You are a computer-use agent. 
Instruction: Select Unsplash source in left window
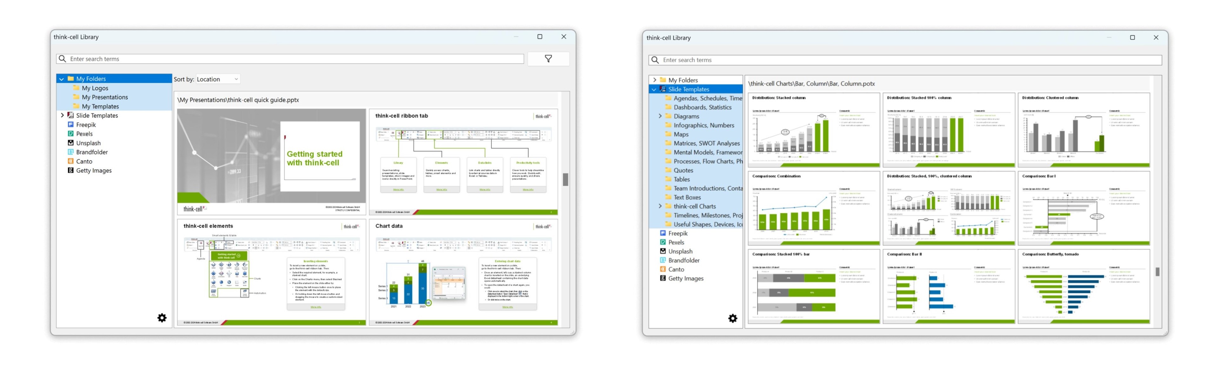click(x=88, y=143)
